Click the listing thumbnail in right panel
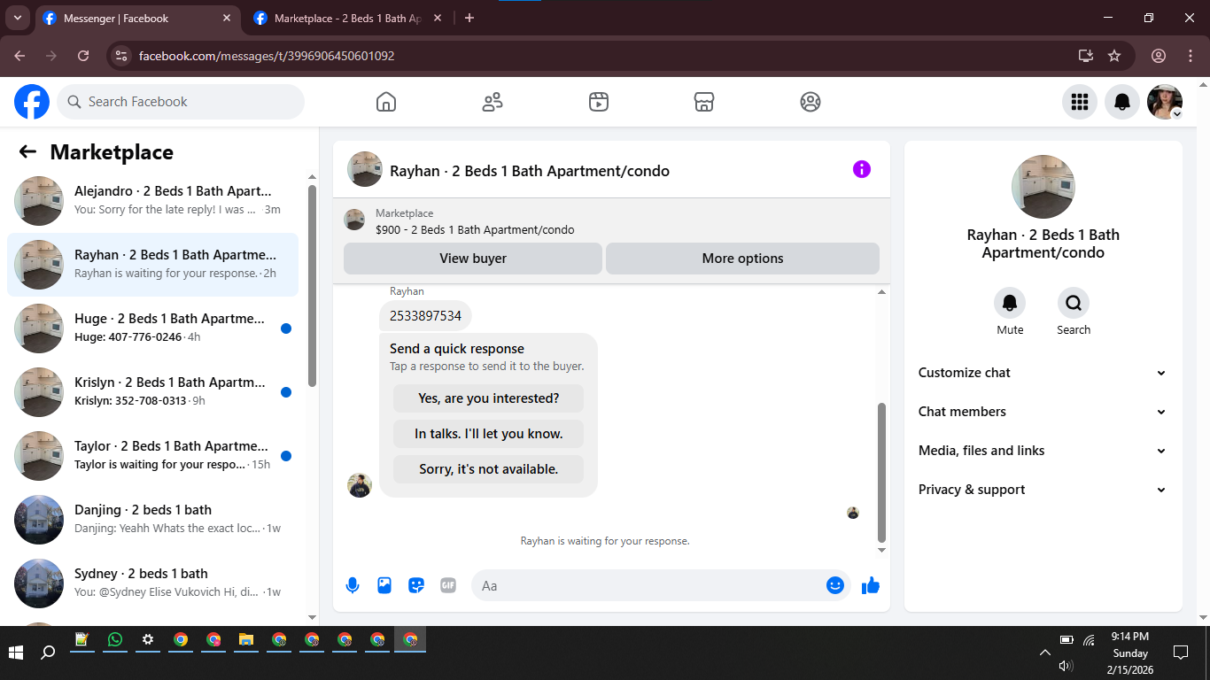 tap(1043, 187)
